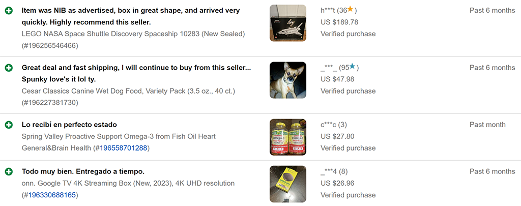View Omega-3 bottles review image
The height and width of the screenshot is (206, 521).
point(287,137)
